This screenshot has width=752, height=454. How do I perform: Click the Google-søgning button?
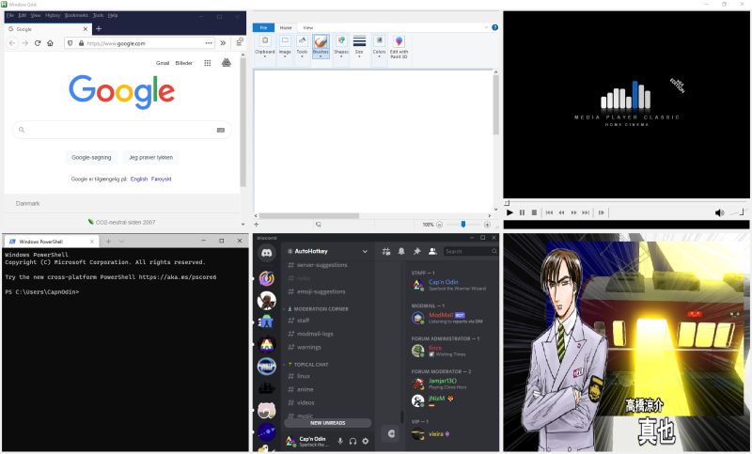click(91, 157)
